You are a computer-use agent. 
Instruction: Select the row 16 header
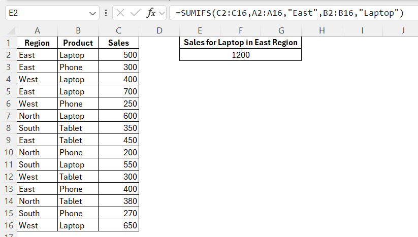[8, 225]
